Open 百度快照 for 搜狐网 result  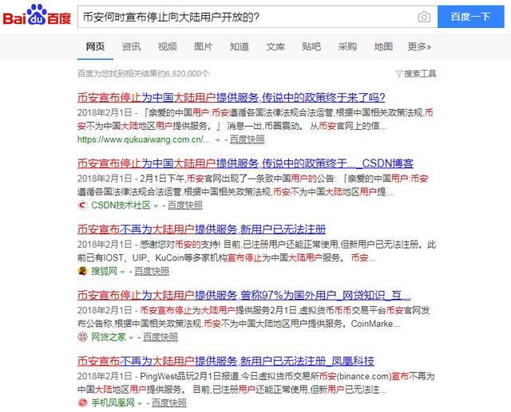(152, 271)
